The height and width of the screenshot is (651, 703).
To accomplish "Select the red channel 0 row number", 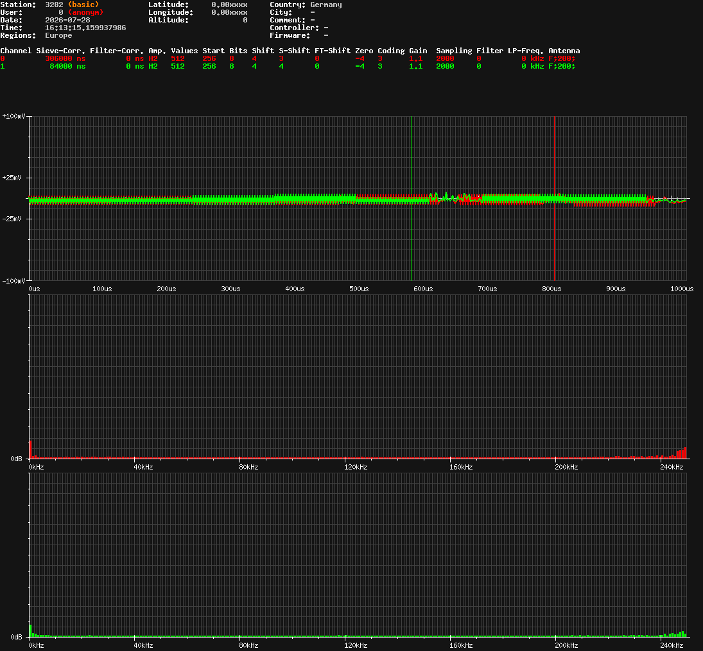I will point(3,59).
